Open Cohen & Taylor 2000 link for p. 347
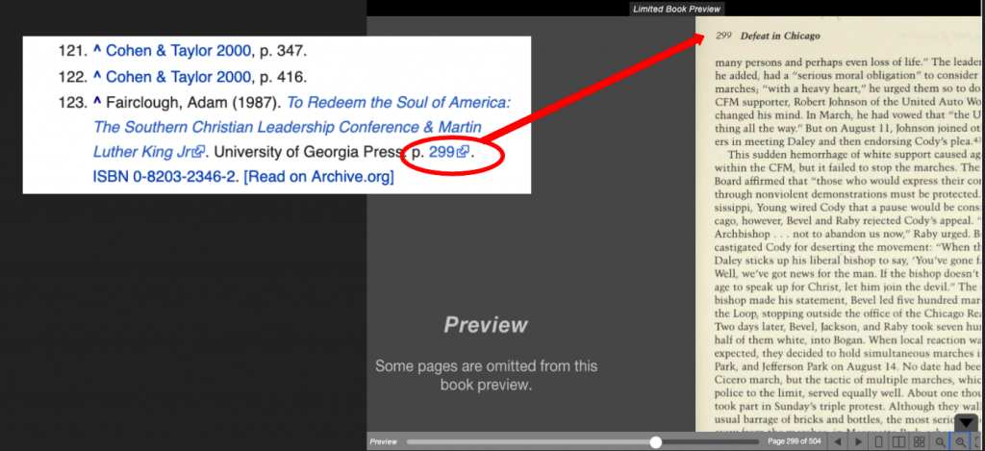Viewport: 985px width, 451px height. point(178,52)
